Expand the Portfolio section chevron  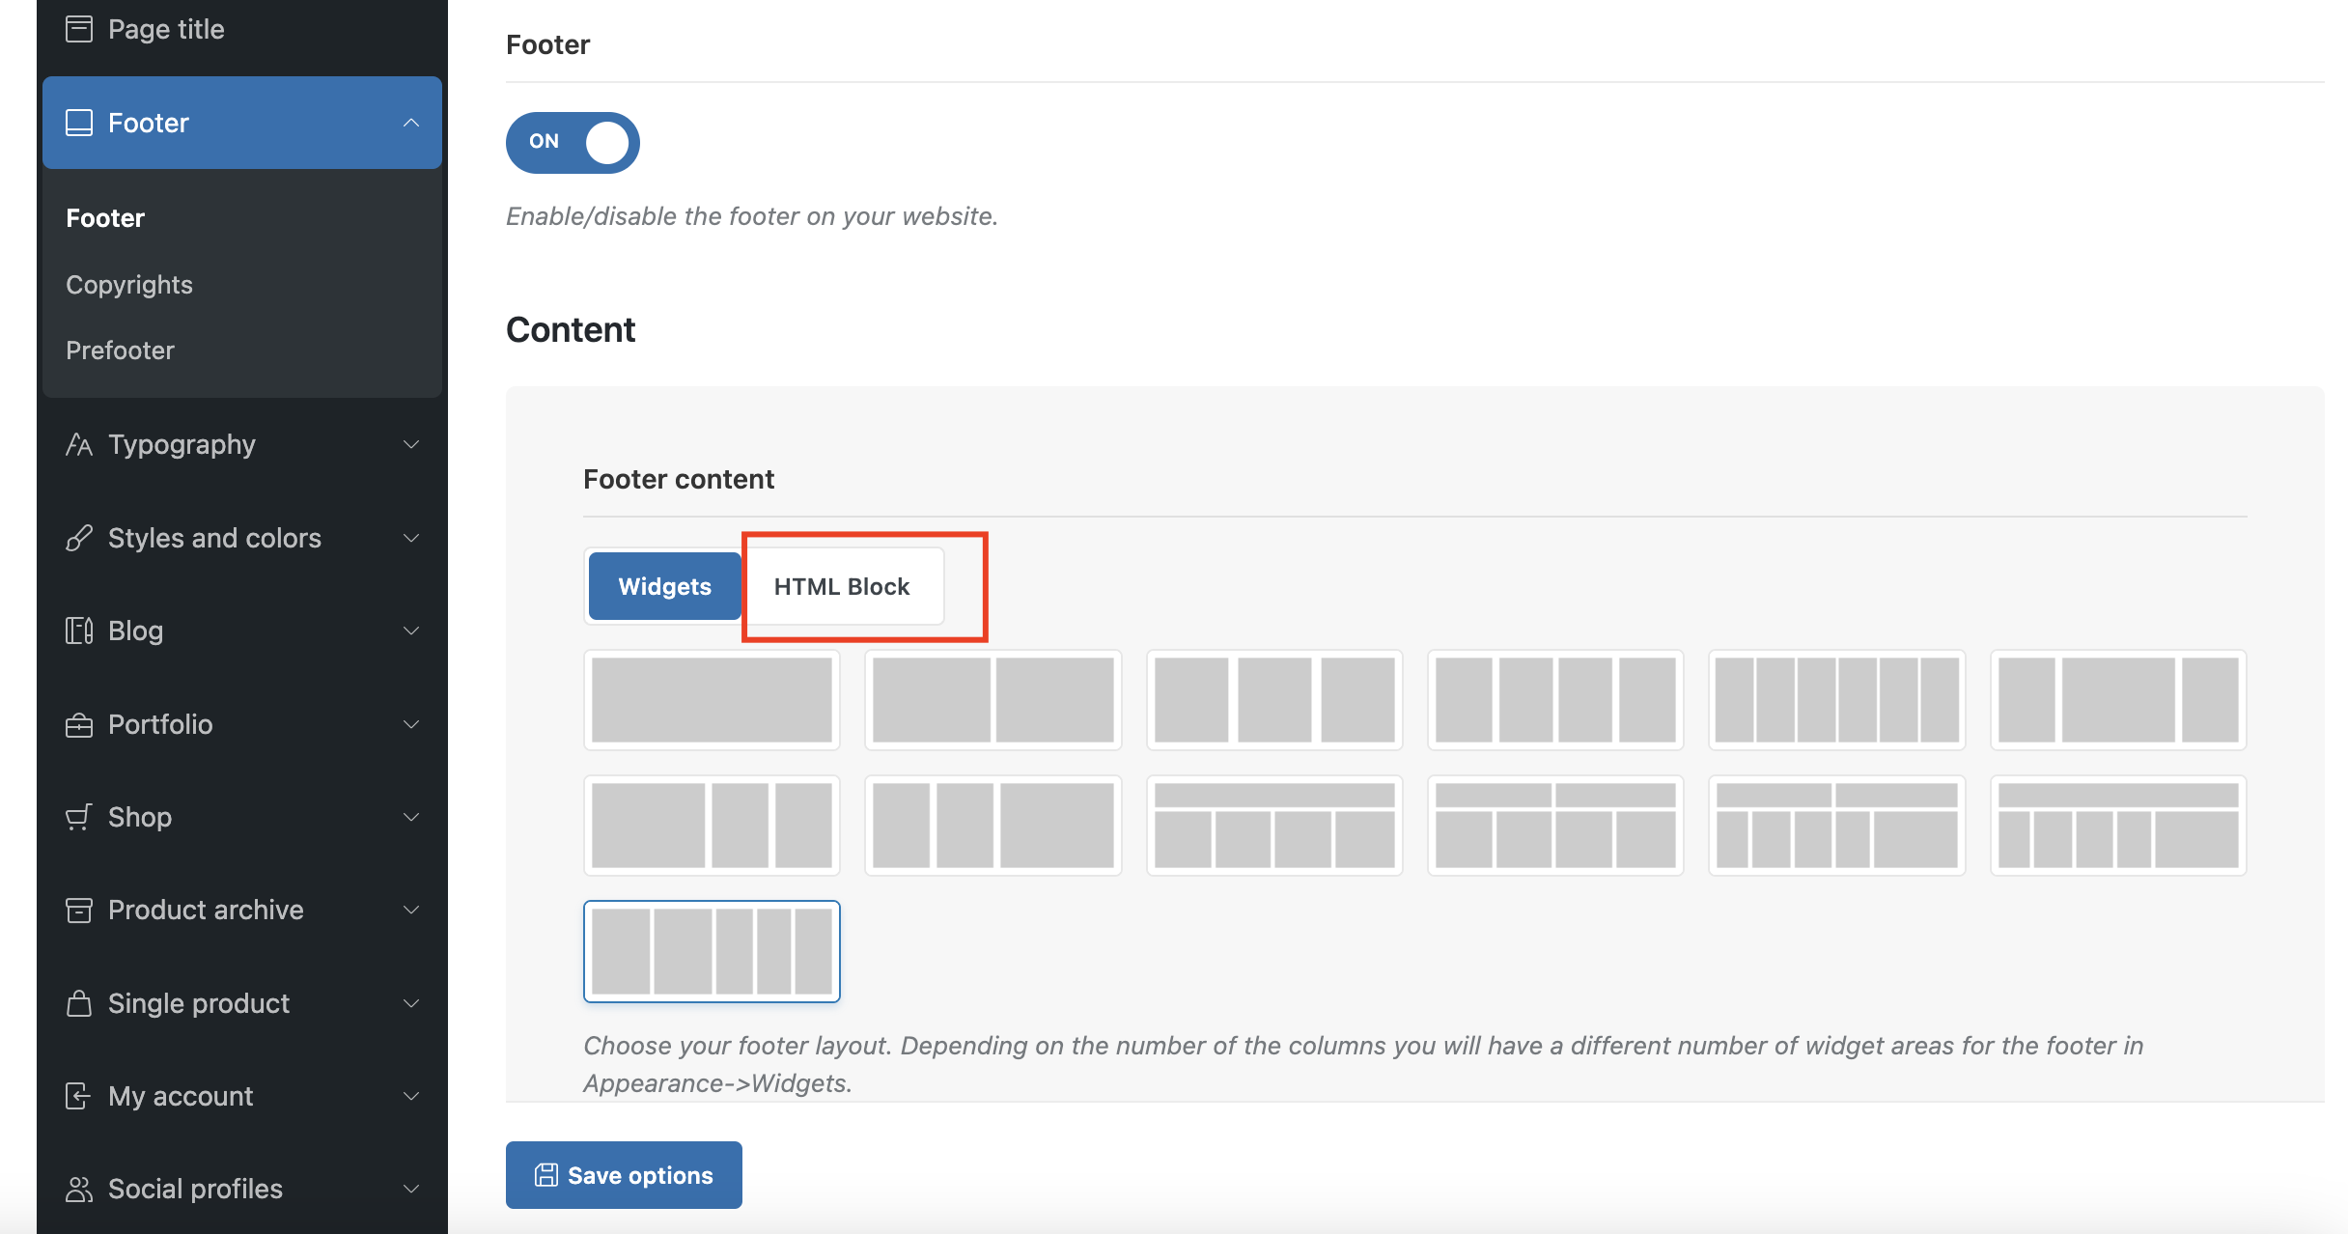pyautogui.click(x=411, y=724)
